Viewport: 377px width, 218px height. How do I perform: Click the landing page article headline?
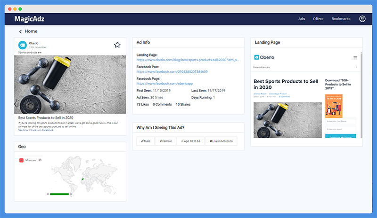286,84
